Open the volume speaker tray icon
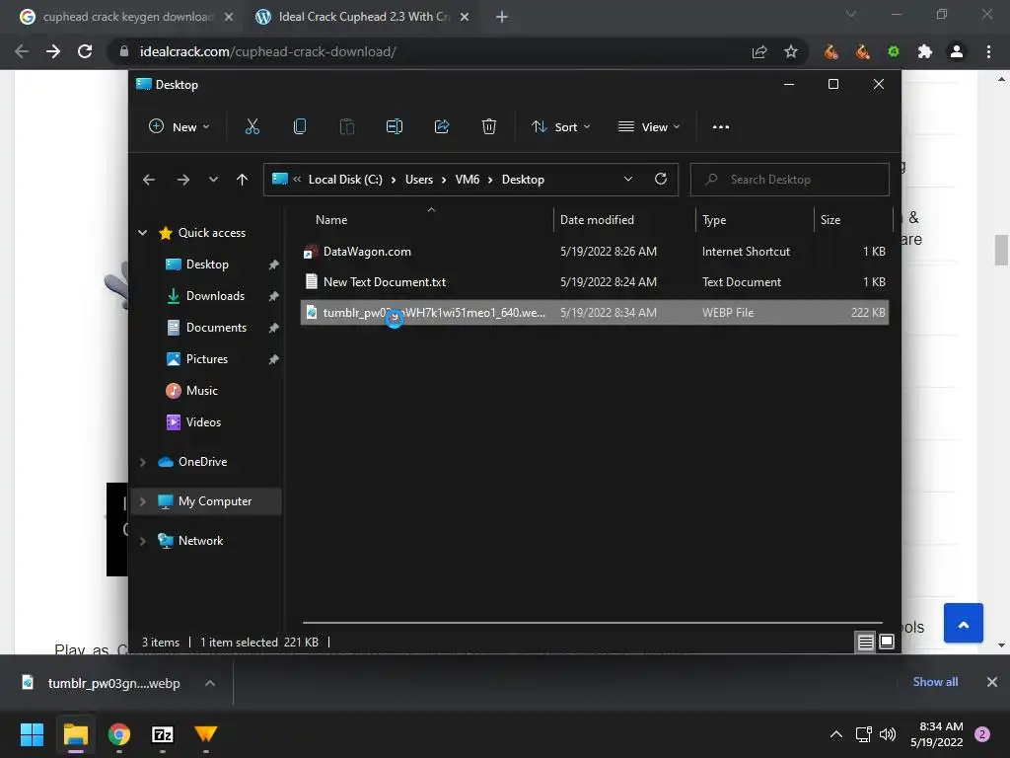Image resolution: width=1010 pixels, height=758 pixels. (888, 734)
